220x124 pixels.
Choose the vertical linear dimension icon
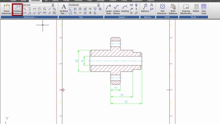click(30, 9)
